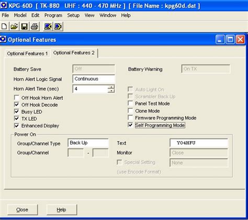Click the Battery Warning label
Image resolution: width=248 pixels, height=220 pixels.
145,70
